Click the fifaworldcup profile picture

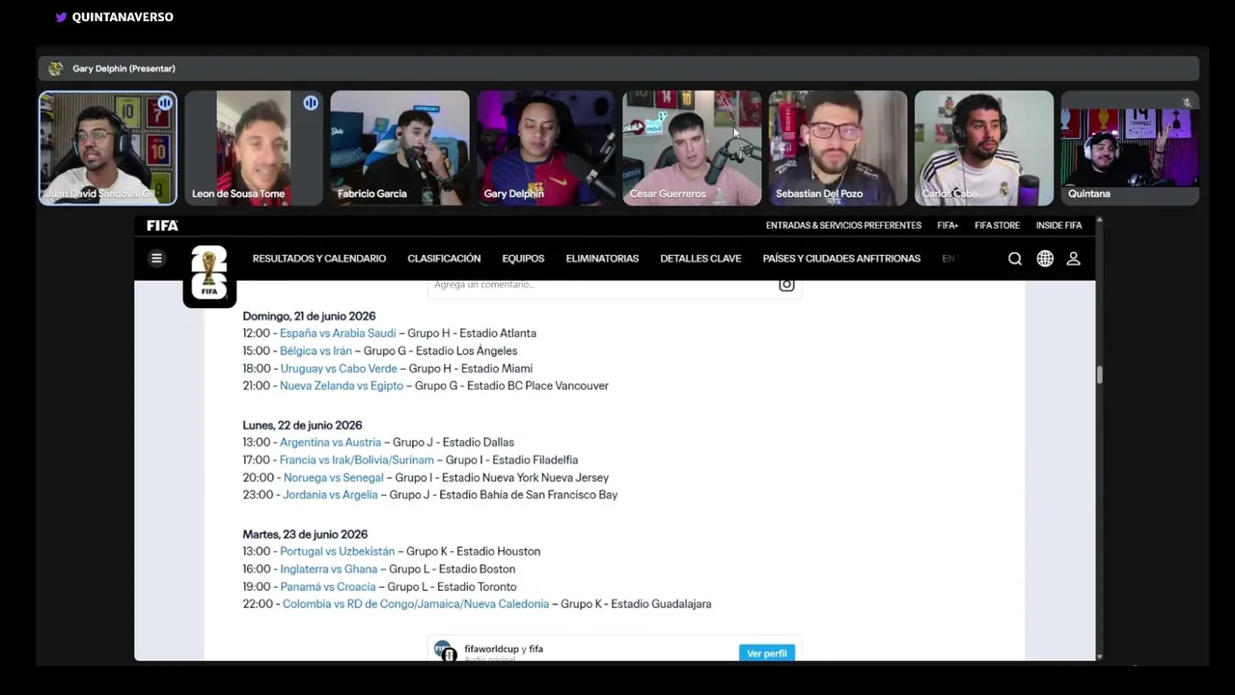445,651
